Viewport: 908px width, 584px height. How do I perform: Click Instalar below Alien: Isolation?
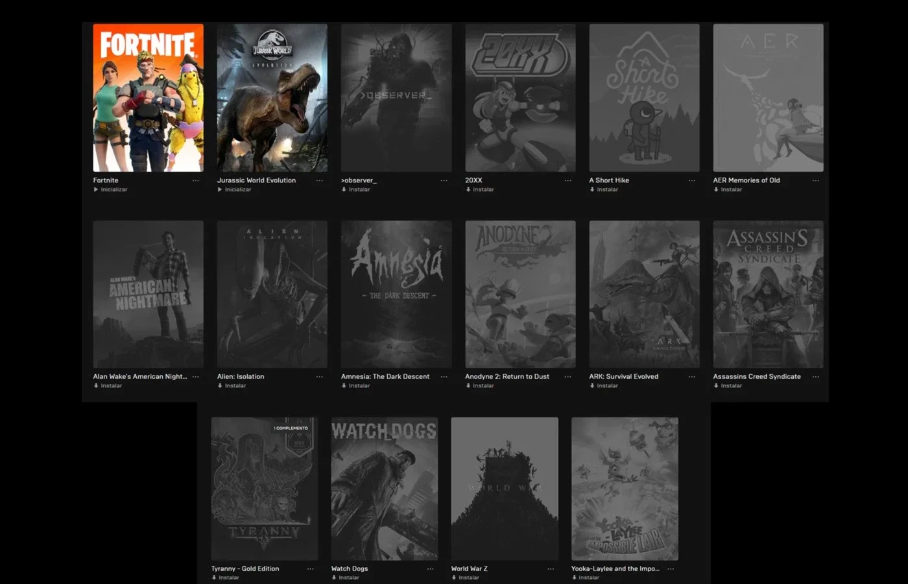(x=232, y=385)
